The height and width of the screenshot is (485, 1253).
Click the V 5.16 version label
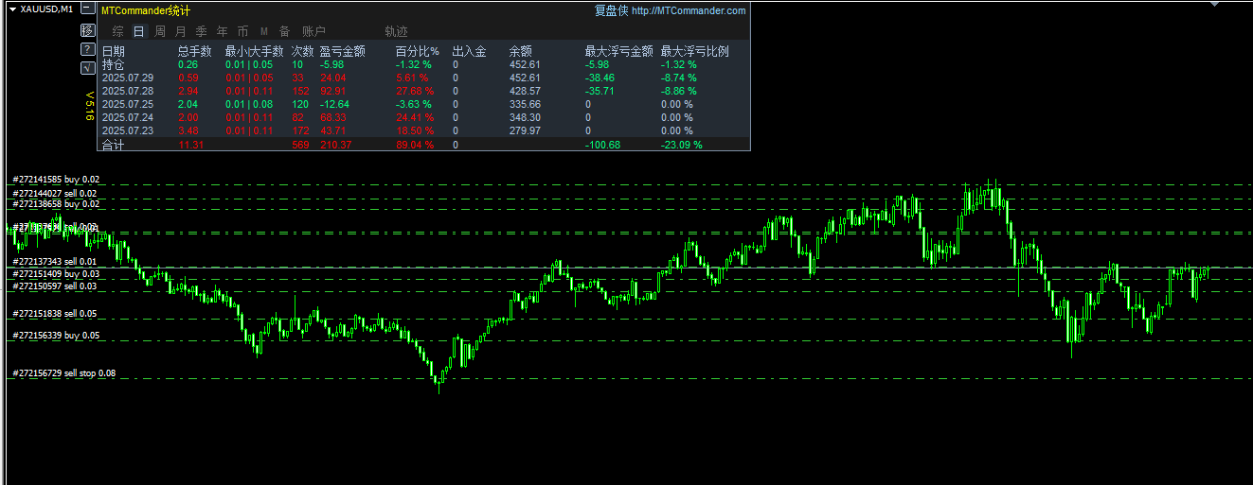point(89,106)
